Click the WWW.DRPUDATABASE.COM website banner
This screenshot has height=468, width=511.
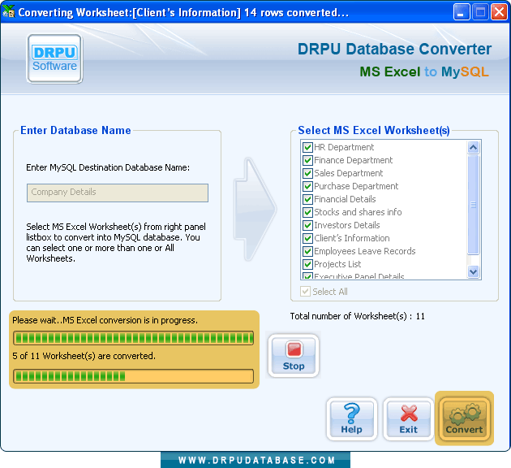(x=255, y=460)
